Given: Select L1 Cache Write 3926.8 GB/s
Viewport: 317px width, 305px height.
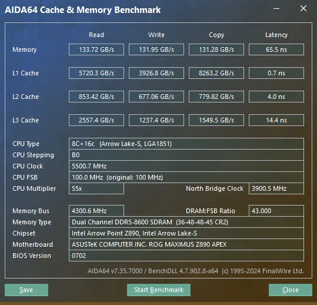Looking at the screenshot, I should pyautogui.click(x=156, y=73).
